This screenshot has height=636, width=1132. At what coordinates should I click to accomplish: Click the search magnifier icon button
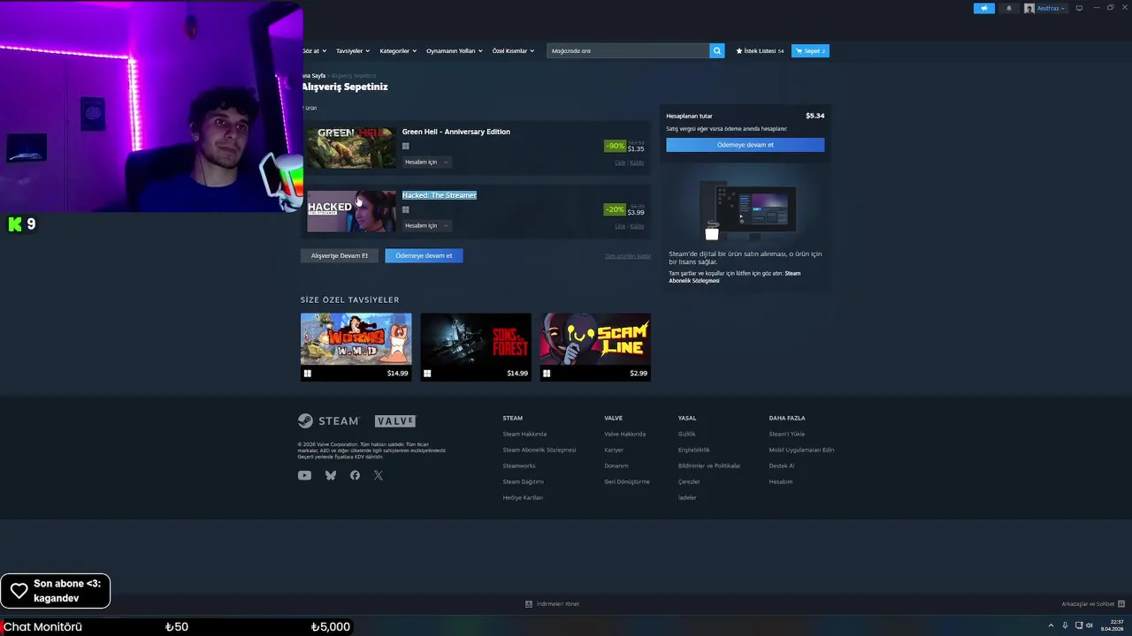coord(717,50)
